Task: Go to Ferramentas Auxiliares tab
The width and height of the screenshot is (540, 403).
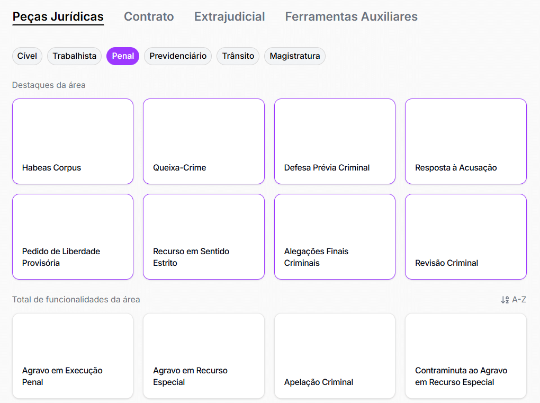Action: tap(351, 17)
